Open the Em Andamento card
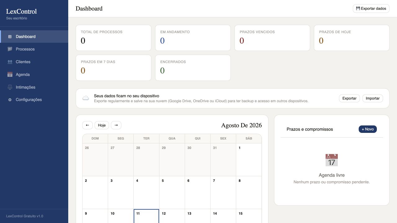This screenshot has width=397, height=223. click(x=193, y=38)
